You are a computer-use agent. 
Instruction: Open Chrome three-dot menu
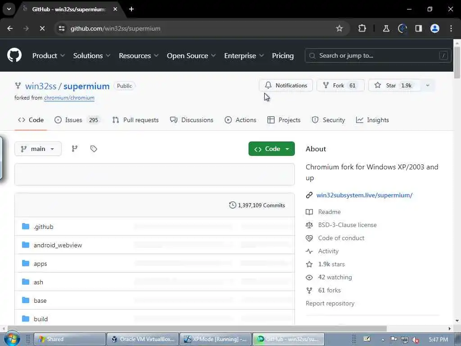451,28
